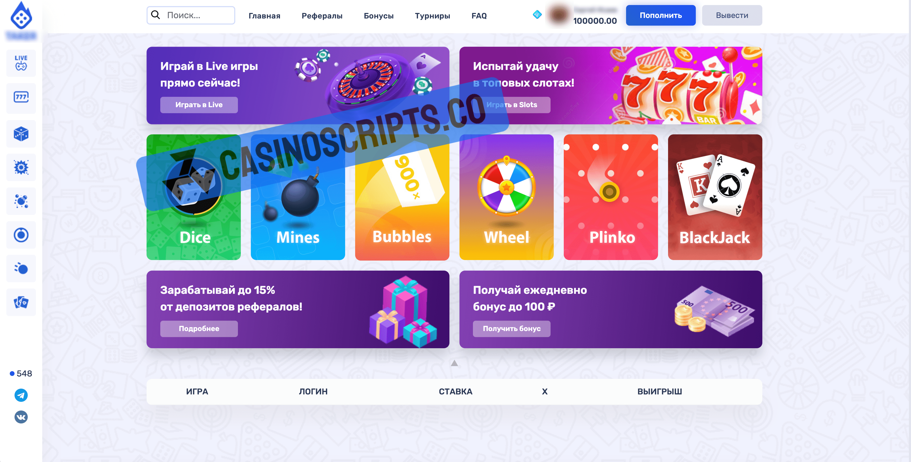Focus the Поиск search field
Image resolution: width=911 pixels, height=462 pixels.
pyautogui.click(x=191, y=15)
